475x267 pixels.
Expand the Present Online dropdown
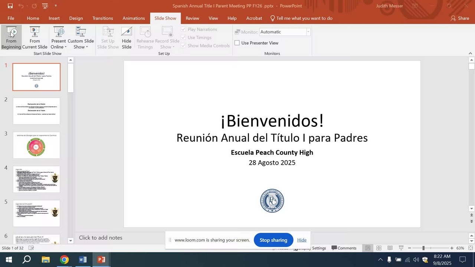[59, 44]
